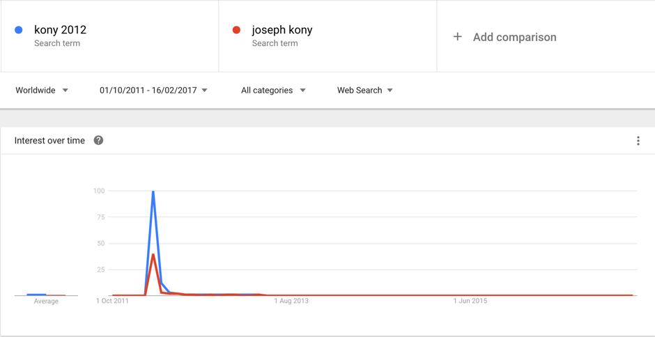Click the Interest over time heading

49,141
